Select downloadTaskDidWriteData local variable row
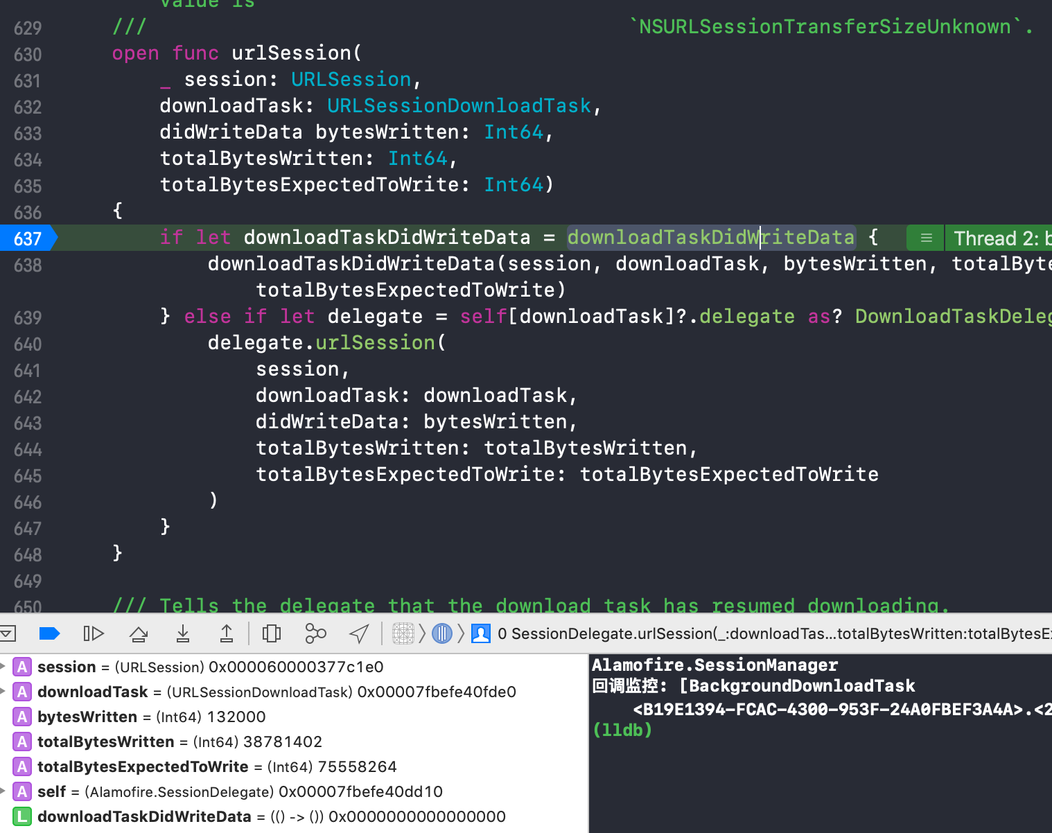 pyautogui.click(x=294, y=816)
